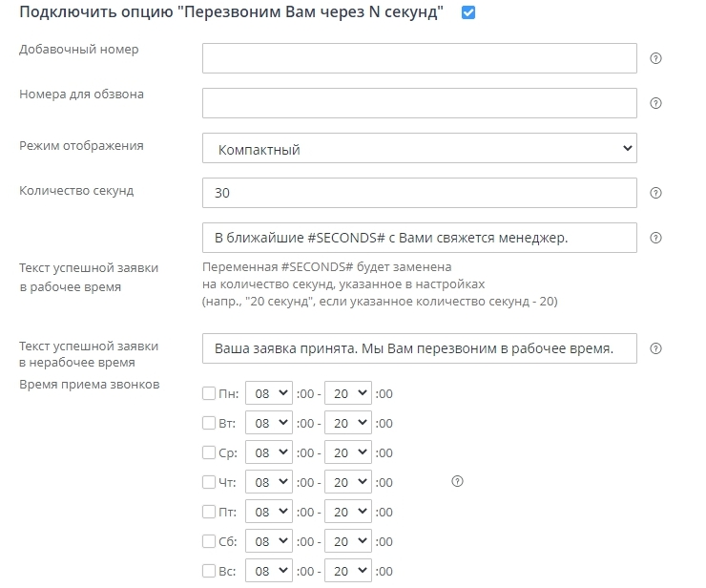This screenshot has height=588, width=706.
Task: Click help icon next to Добавочный номер field
Action: [655, 58]
